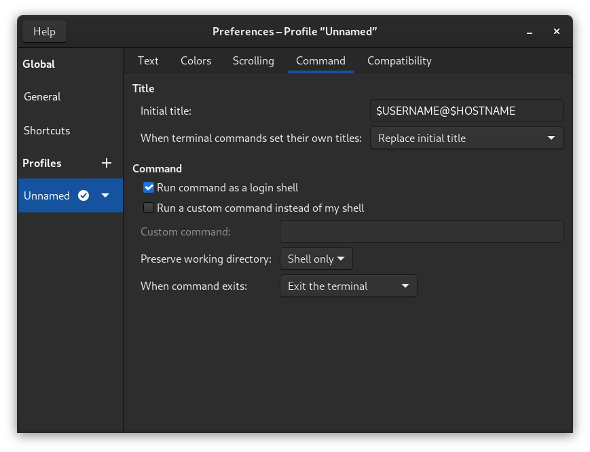
Task: Click the Custom command input field
Action: pyautogui.click(x=421, y=231)
